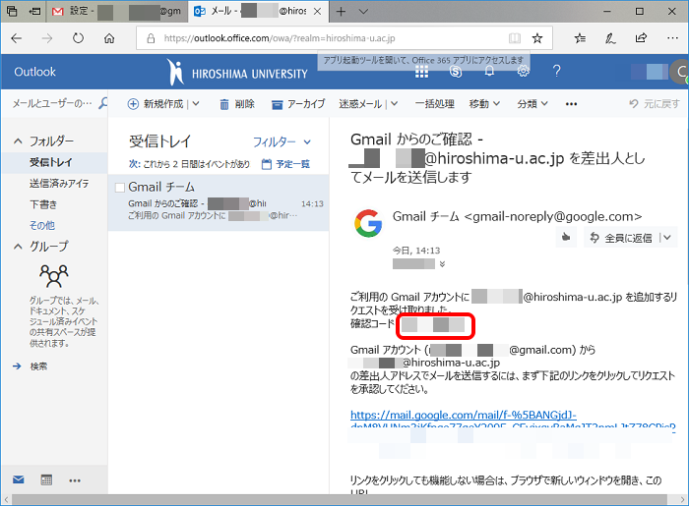The image size is (689, 506).
Task: Open web notes pen icon
Action: (610, 38)
